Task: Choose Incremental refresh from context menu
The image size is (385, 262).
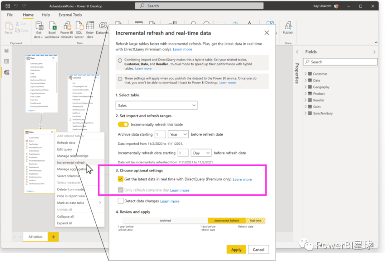Action: 71,163
